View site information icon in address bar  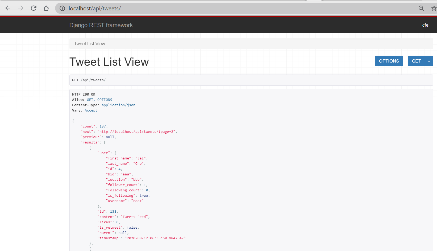(62, 9)
